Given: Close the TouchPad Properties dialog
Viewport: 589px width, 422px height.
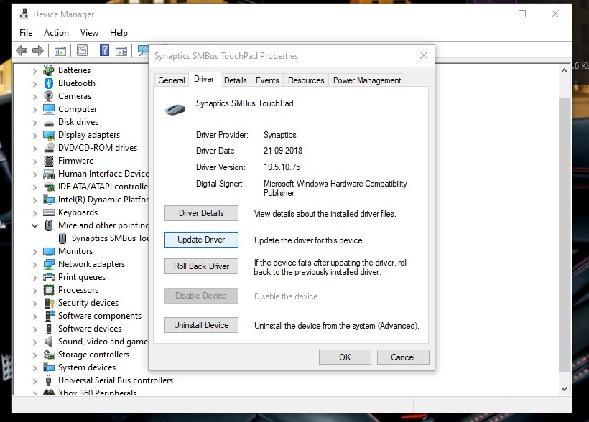Looking at the screenshot, I should [424, 55].
